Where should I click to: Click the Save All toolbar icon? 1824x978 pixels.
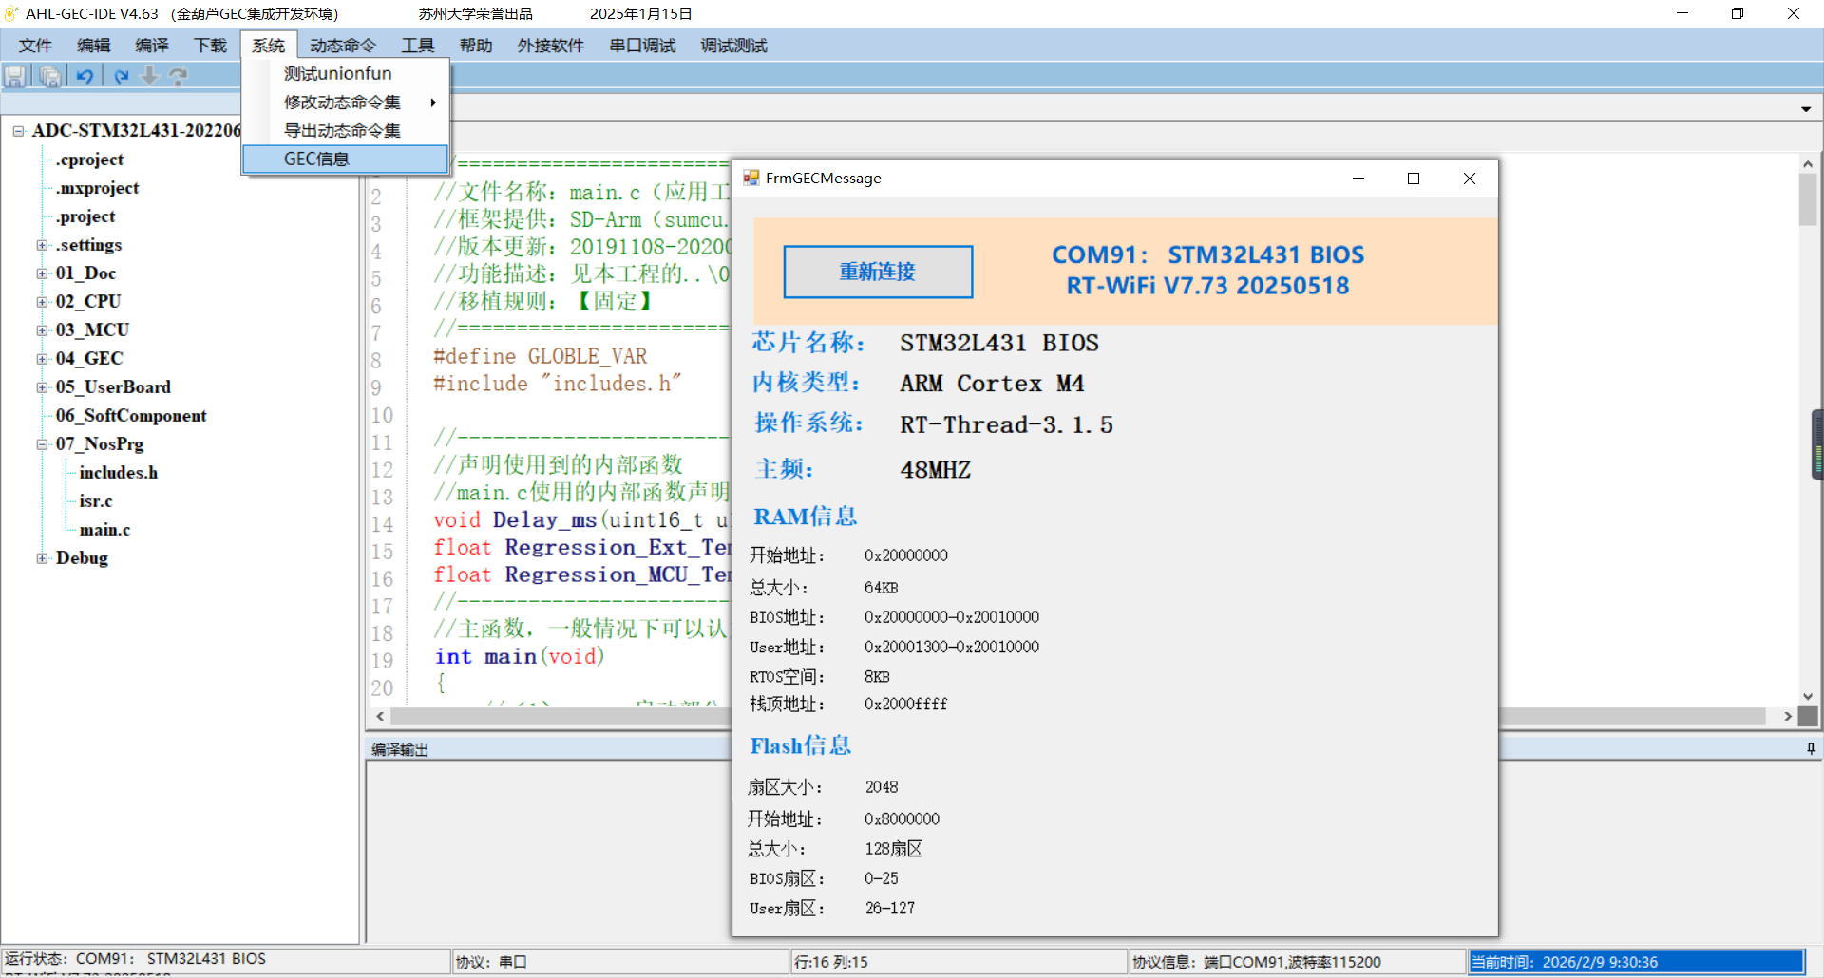point(50,77)
